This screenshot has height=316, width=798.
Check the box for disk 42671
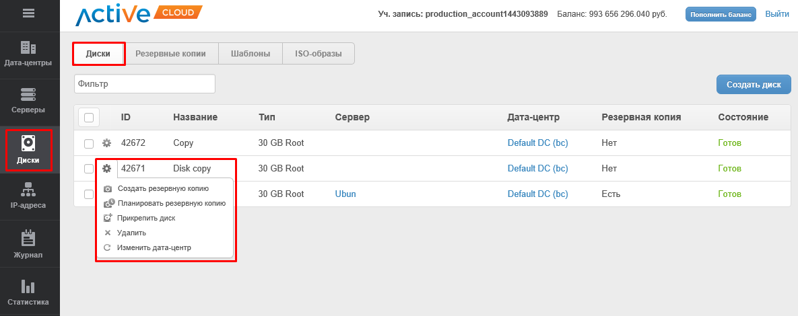[89, 169]
